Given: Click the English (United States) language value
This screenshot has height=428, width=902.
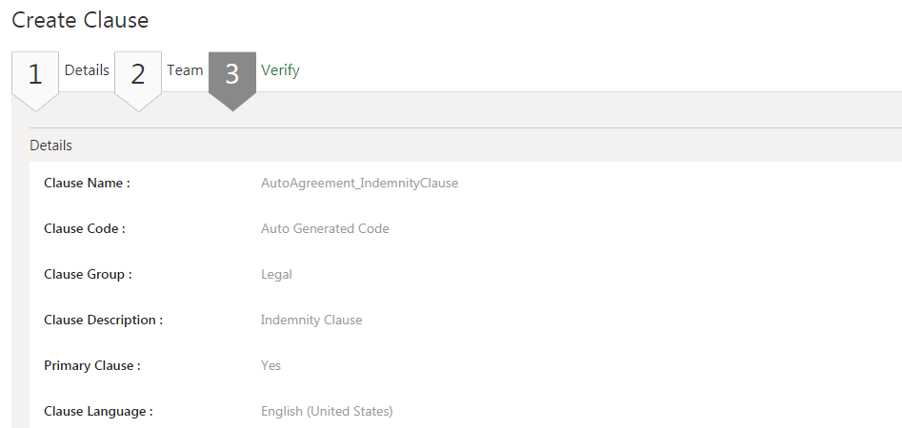Looking at the screenshot, I should coord(327,411).
